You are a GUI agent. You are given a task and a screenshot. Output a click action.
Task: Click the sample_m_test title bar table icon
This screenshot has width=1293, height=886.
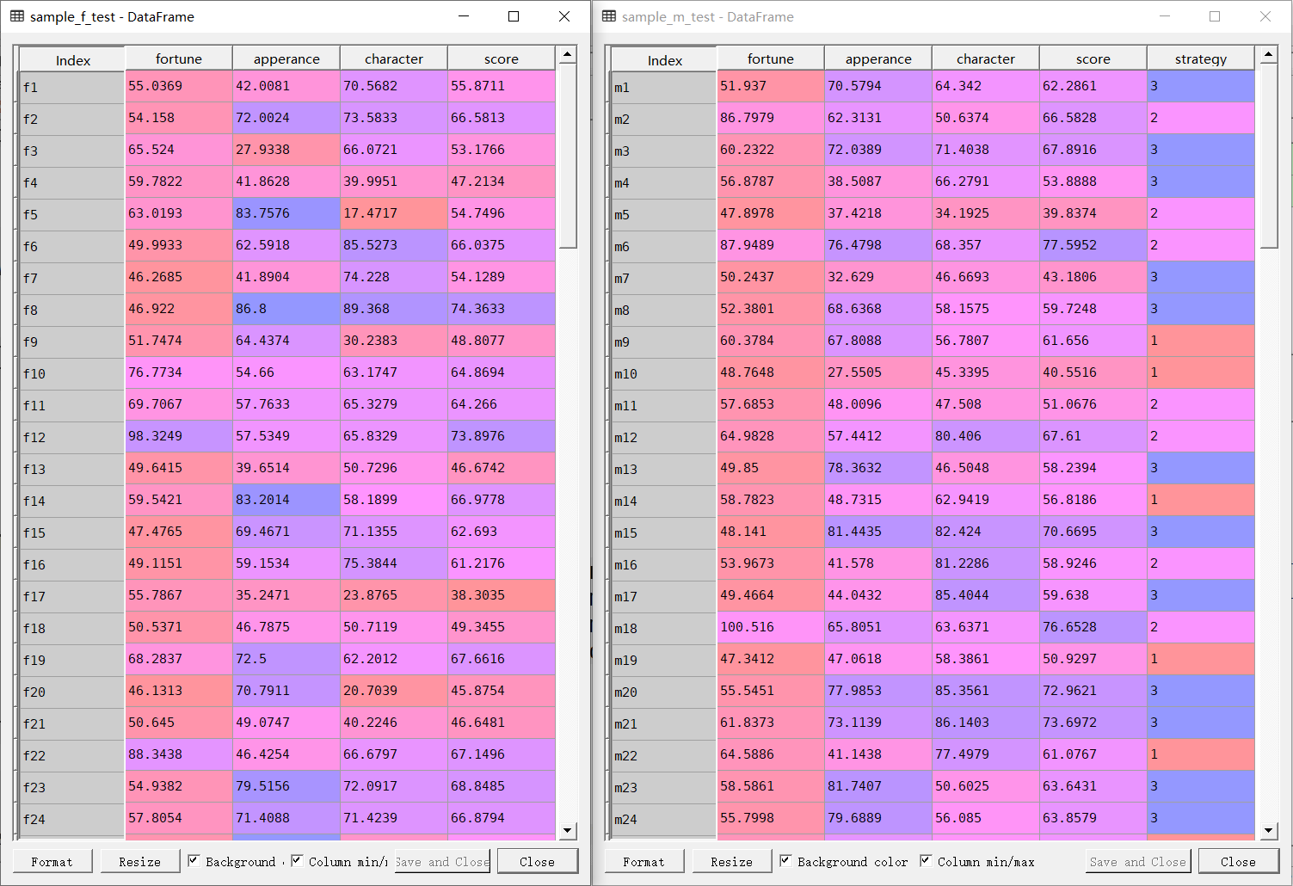609,16
